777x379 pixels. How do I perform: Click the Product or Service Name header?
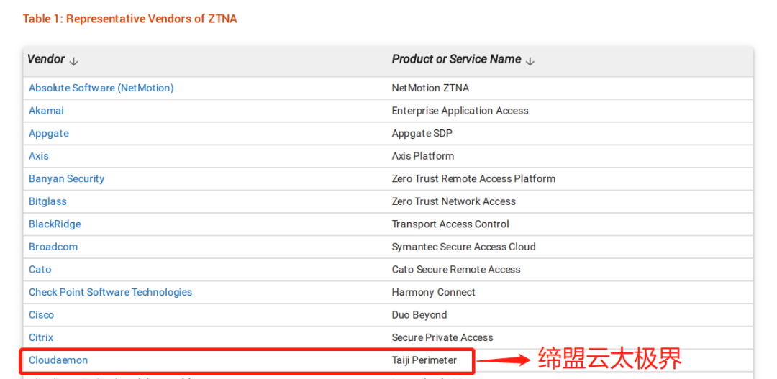456,59
